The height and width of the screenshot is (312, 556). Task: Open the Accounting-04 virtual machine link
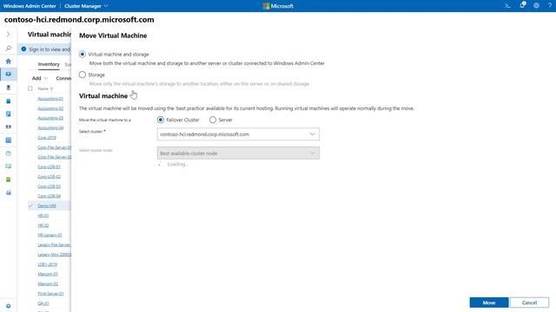[50, 128]
